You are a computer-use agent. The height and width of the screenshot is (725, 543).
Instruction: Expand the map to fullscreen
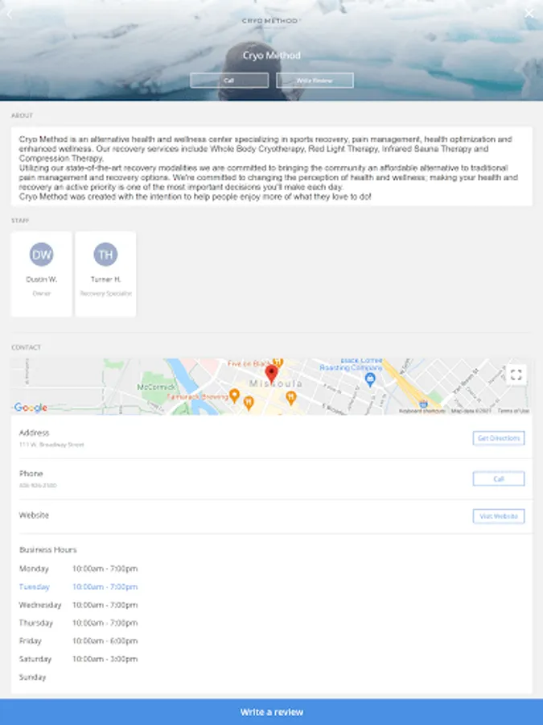516,375
